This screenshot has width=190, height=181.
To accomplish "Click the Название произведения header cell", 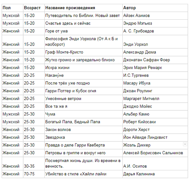I will click(83, 8).
